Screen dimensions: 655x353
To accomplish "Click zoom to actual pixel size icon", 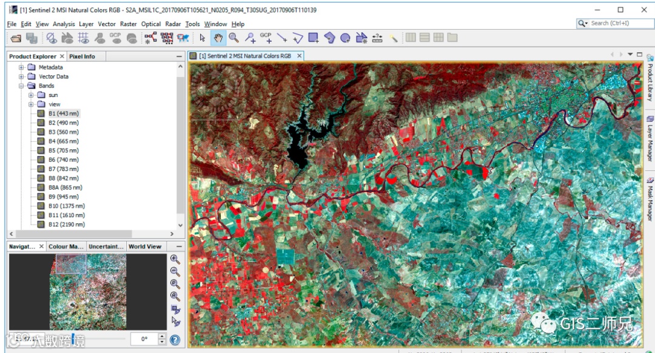I will [175, 284].
